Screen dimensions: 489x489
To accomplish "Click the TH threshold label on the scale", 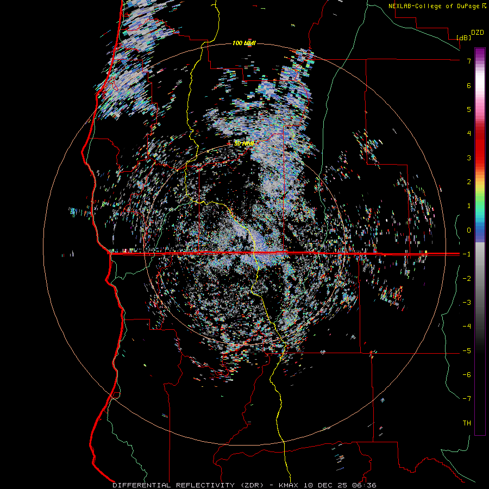I will pyautogui.click(x=467, y=423).
